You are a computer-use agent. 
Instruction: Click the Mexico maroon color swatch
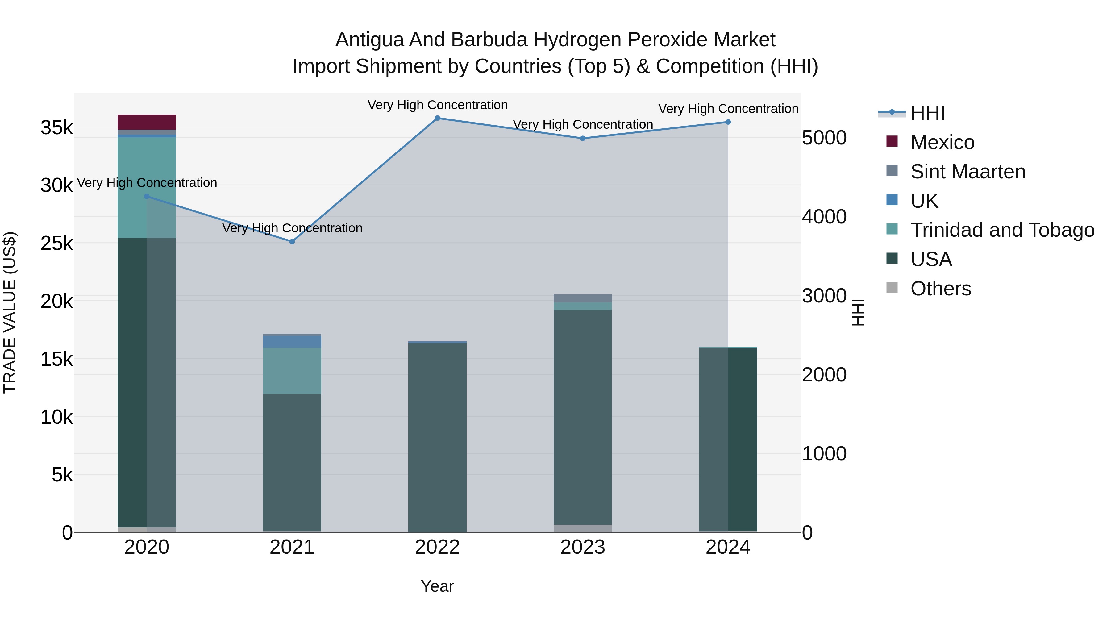click(892, 141)
